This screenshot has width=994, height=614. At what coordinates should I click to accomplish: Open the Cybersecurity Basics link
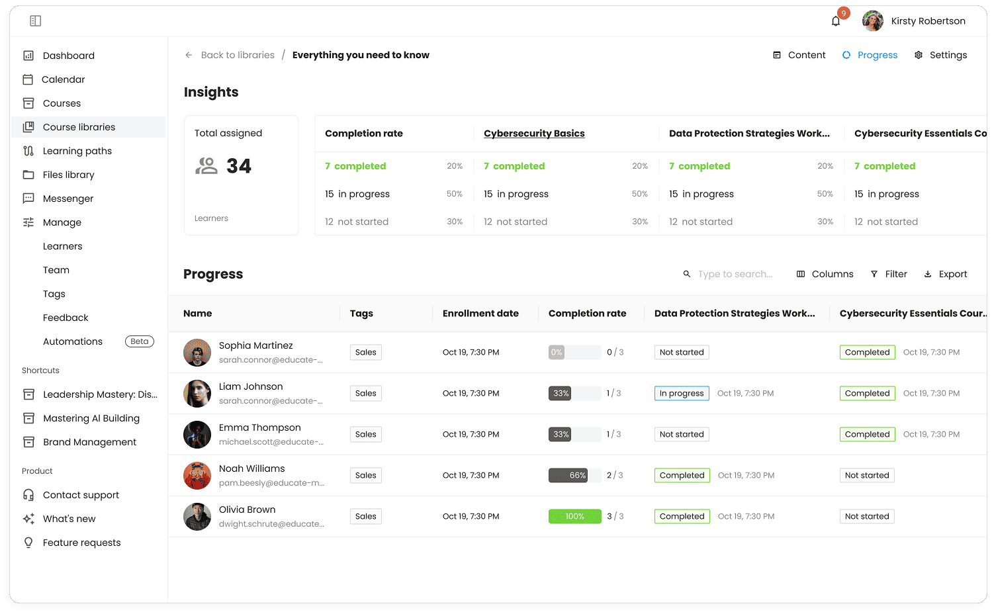[534, 133]
